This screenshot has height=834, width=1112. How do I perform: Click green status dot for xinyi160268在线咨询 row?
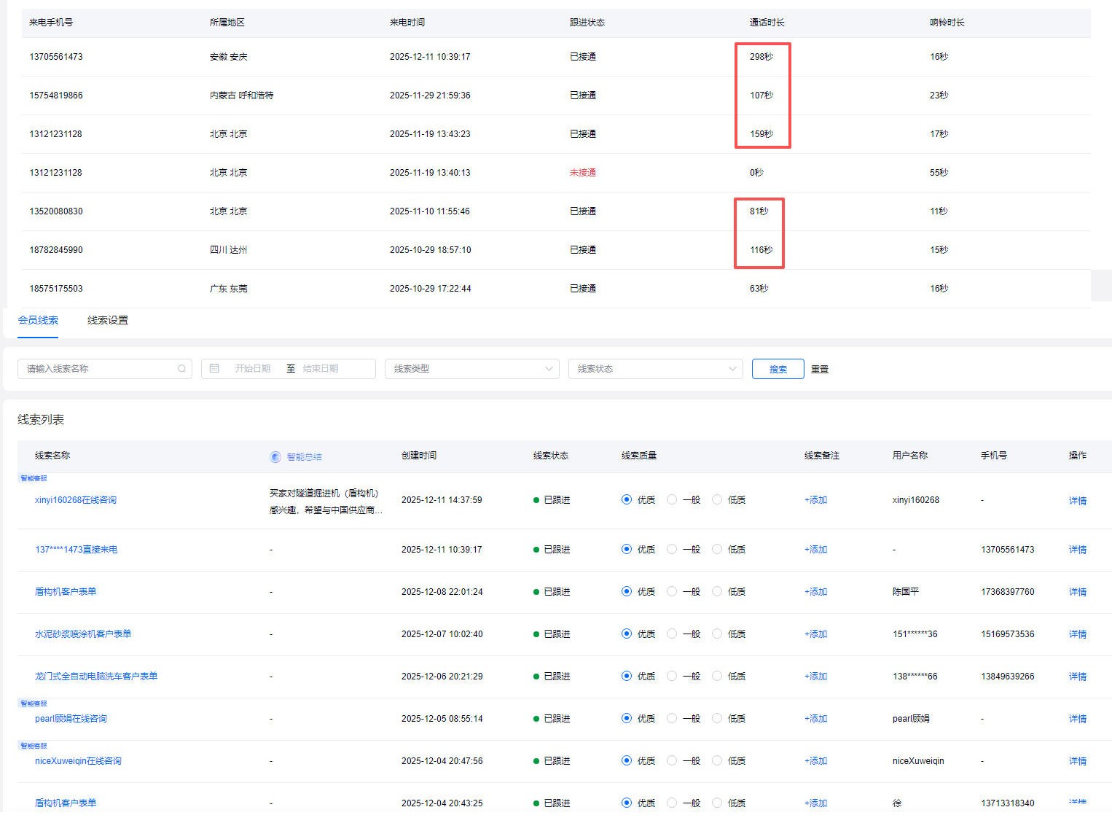point(536,500)
